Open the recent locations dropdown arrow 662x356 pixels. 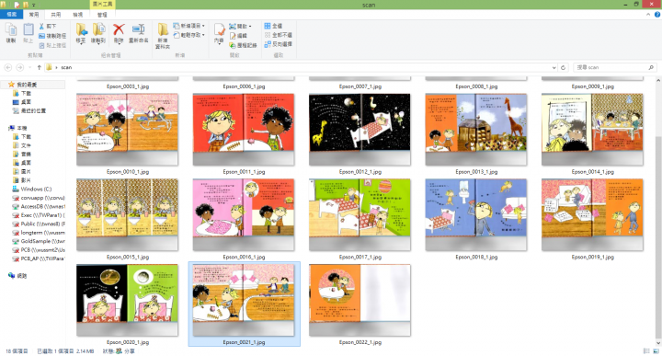(x=30, y=67)
